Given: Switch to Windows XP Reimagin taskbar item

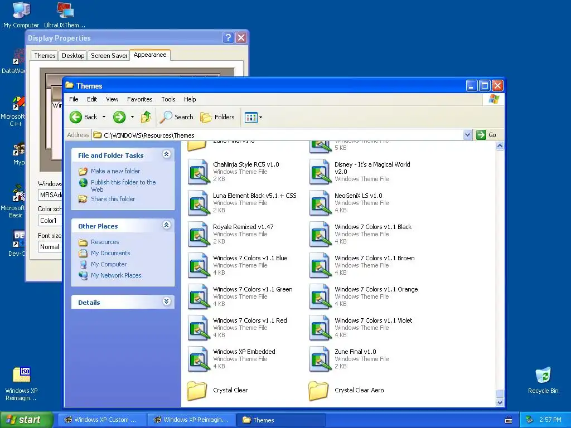Looking at the screenshot, I should tap(192, 420).
